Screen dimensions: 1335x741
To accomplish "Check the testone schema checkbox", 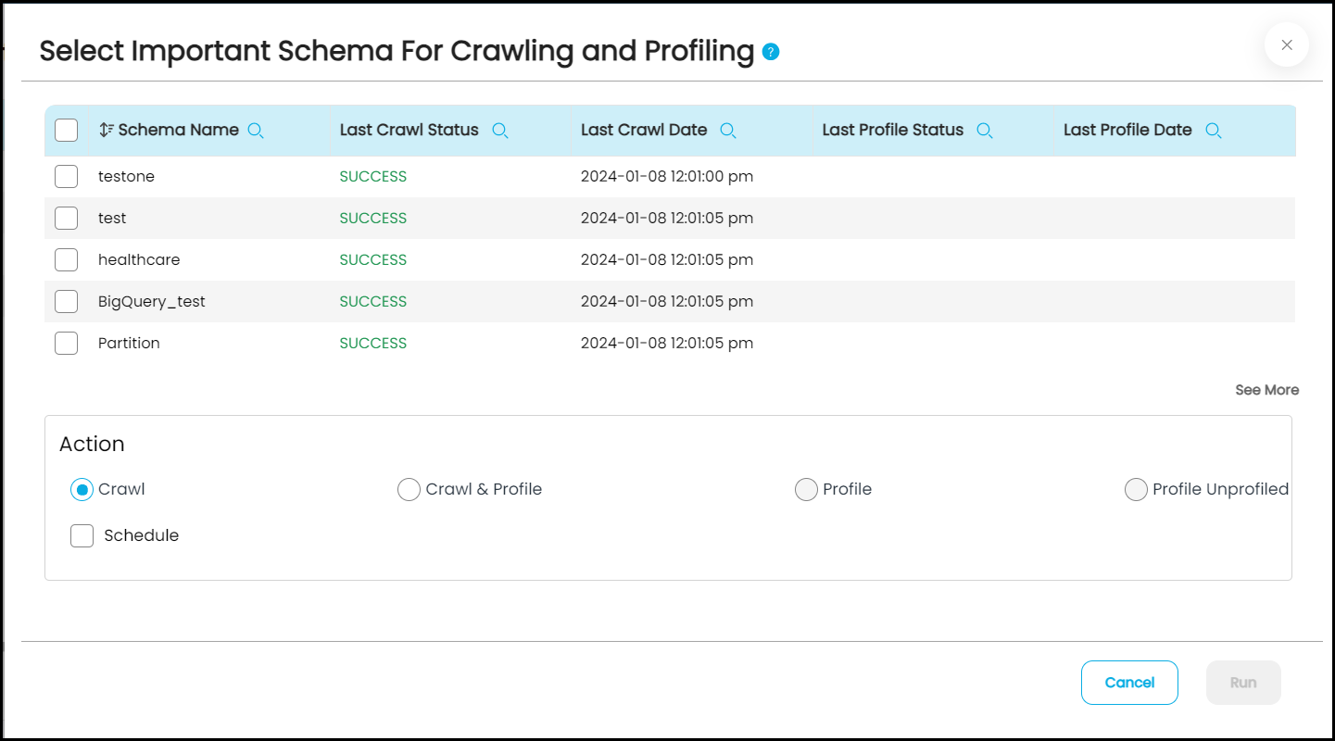I will point(67,177).
